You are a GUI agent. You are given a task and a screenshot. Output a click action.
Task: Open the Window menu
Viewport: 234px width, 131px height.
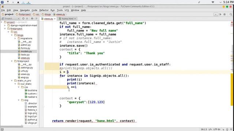pos(75,10)
